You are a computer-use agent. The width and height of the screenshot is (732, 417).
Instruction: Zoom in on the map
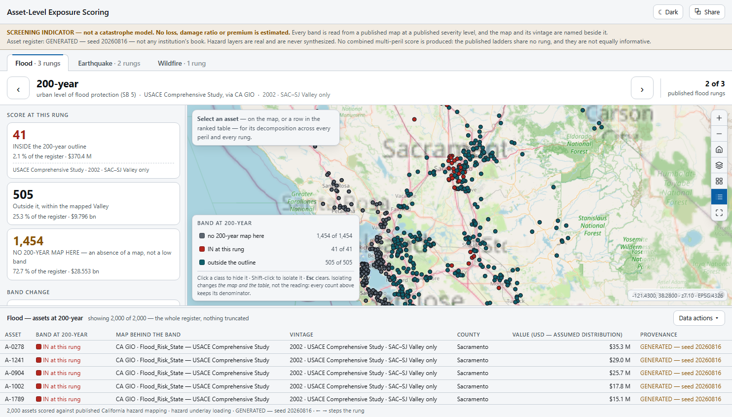(719, 118)
